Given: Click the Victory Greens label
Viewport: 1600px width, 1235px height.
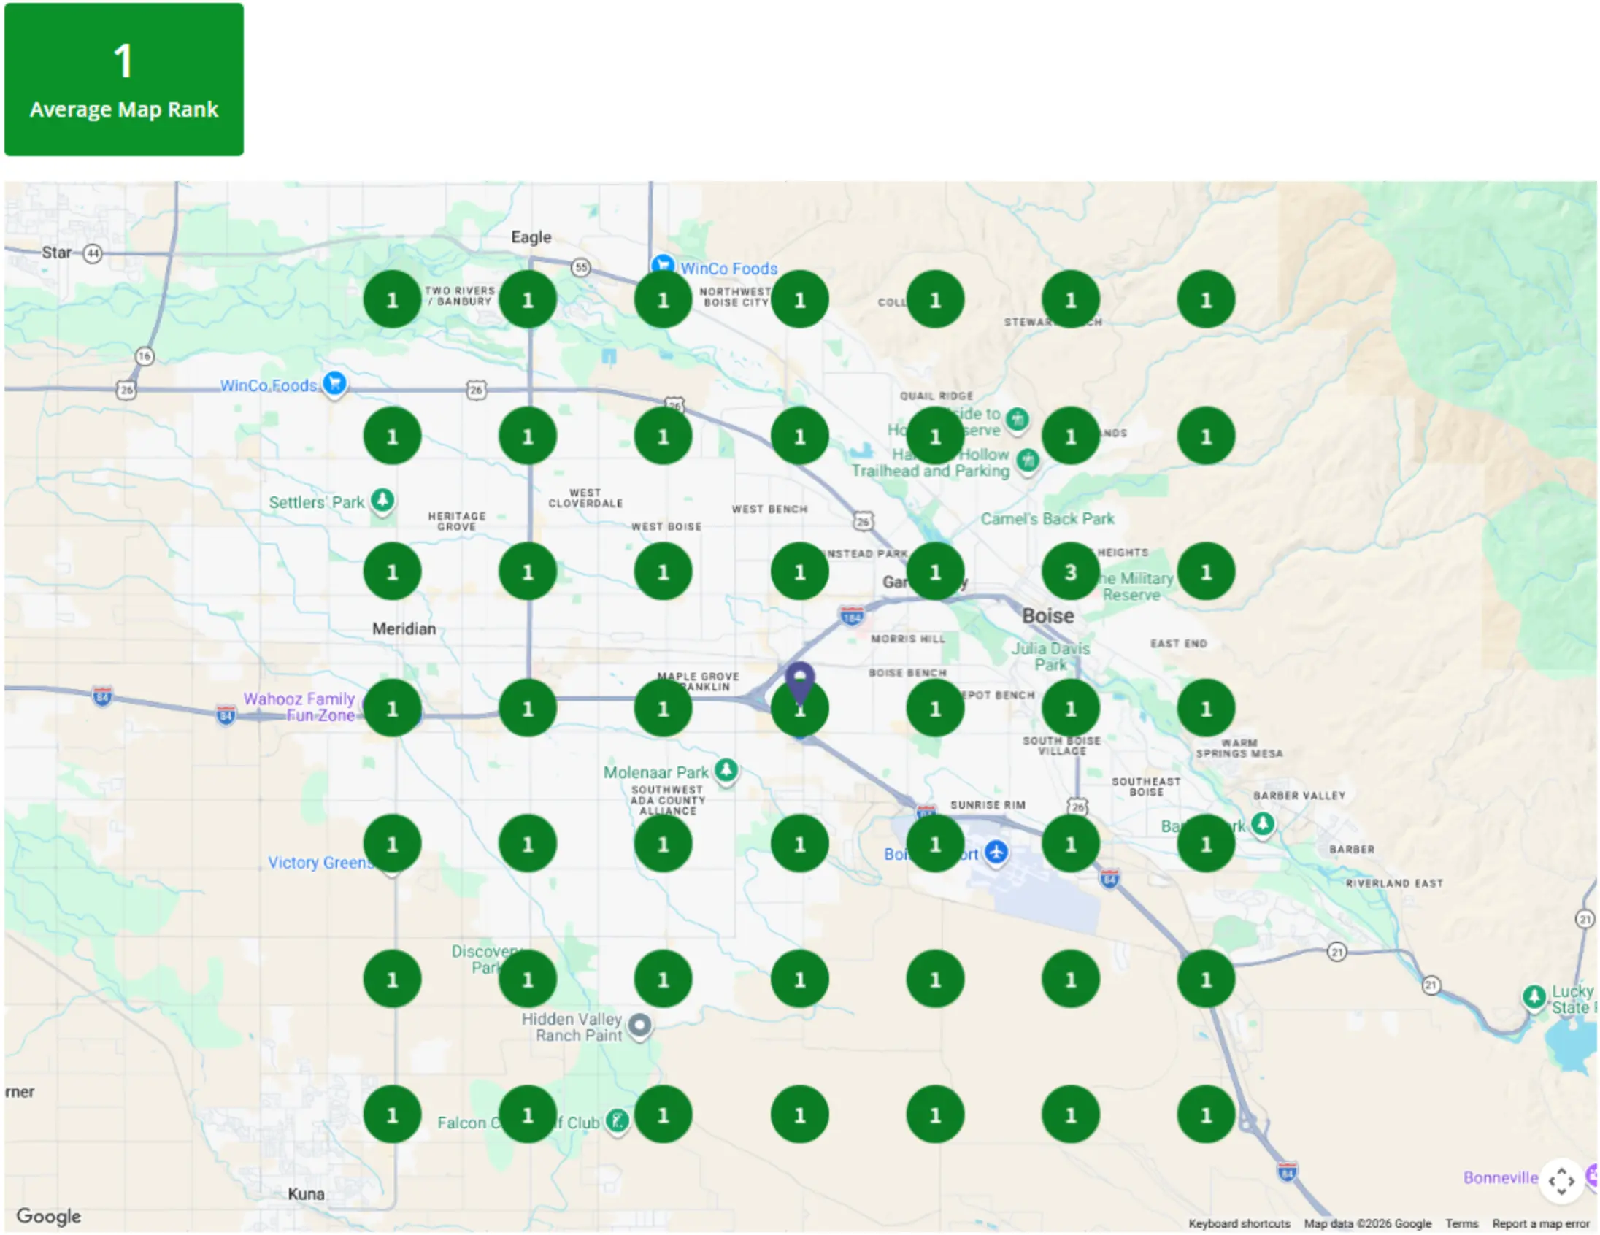Looking at the screenshot, I should pos(320,862).
